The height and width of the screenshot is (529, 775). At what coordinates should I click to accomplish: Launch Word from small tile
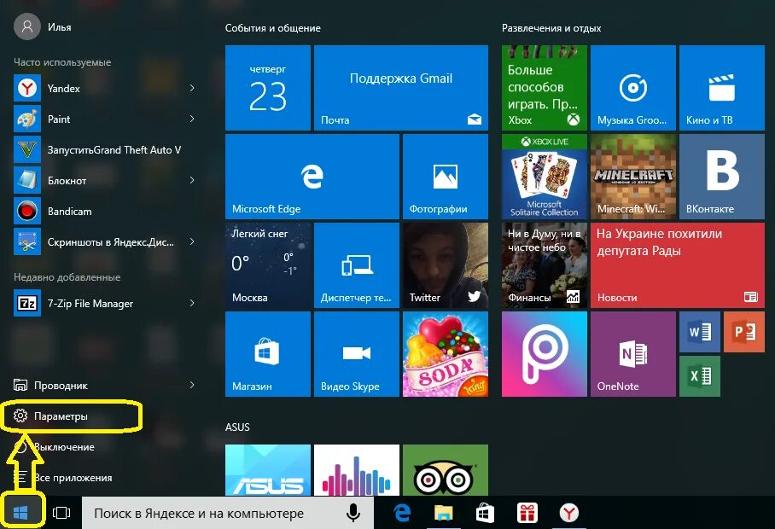click(x=699, y=332)
